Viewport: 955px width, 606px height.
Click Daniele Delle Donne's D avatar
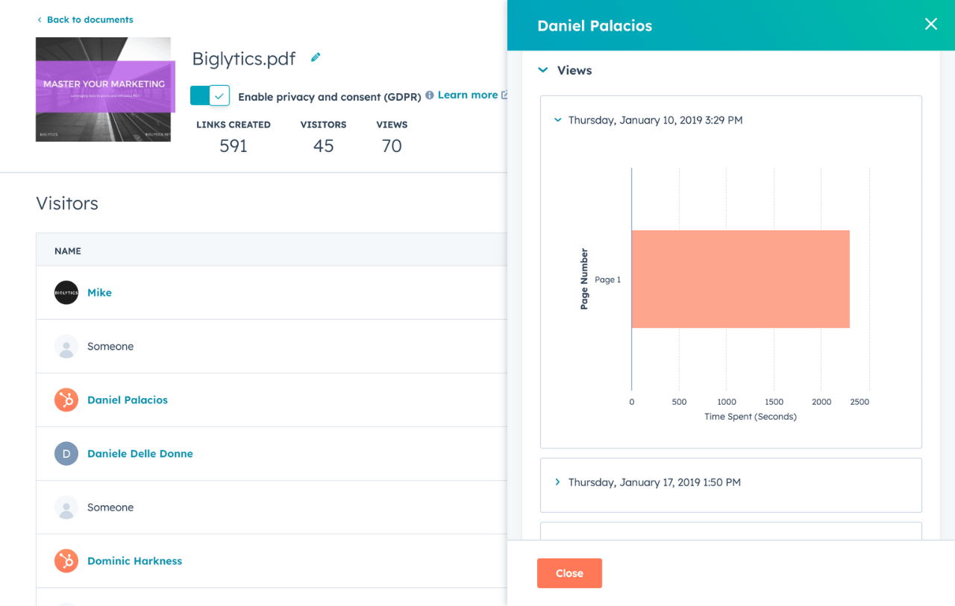coord(66,454)
